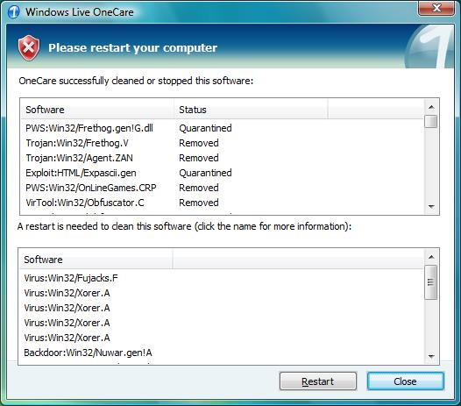Click the Restart button
The width and height of the screenshot is (461, 406).
[318, 381]
